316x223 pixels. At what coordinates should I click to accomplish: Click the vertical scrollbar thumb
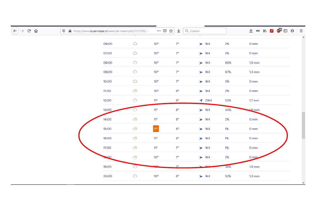303,125
